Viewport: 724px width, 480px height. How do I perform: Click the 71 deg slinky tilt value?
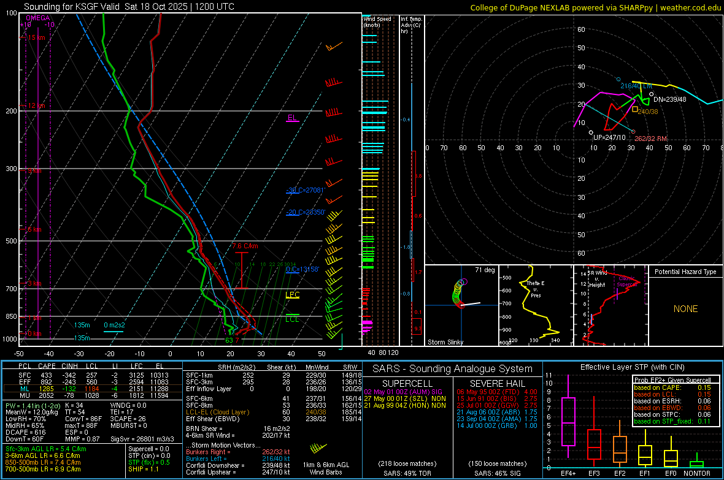click(485, 270)
